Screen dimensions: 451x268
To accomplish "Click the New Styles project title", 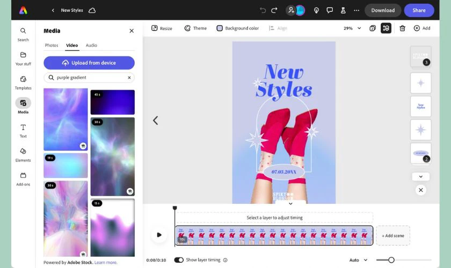I will point(72,10).
